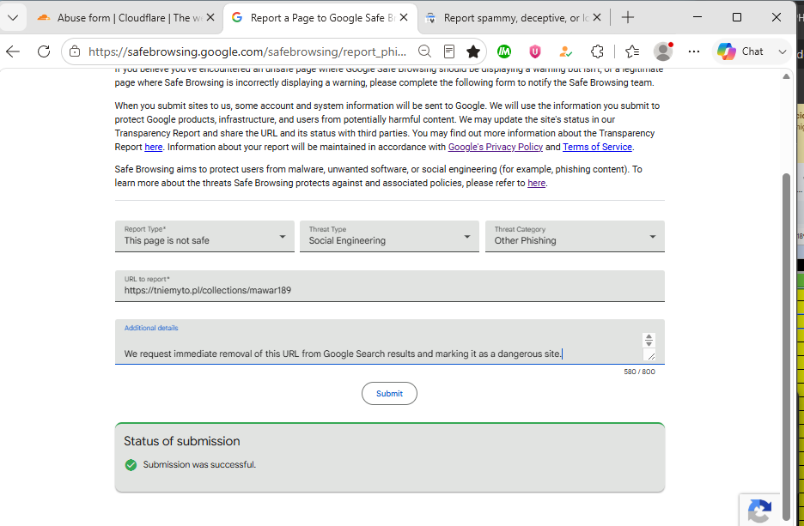
Task: Open the Threat Category dropdown
Action: click(x=575, y=236)
